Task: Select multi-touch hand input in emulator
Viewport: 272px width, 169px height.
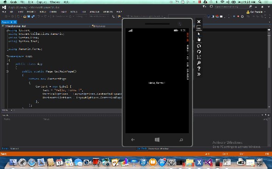Action: (x=199, y=39)
